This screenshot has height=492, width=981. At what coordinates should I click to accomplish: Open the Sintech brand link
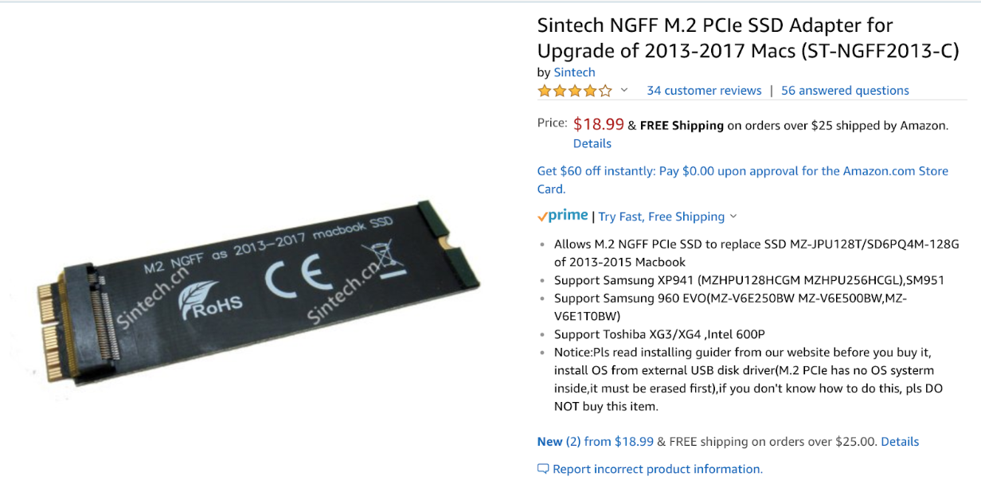[x=574, y=72]
